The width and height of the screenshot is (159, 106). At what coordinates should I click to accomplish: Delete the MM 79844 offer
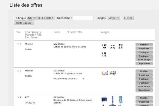click(144, 63)
